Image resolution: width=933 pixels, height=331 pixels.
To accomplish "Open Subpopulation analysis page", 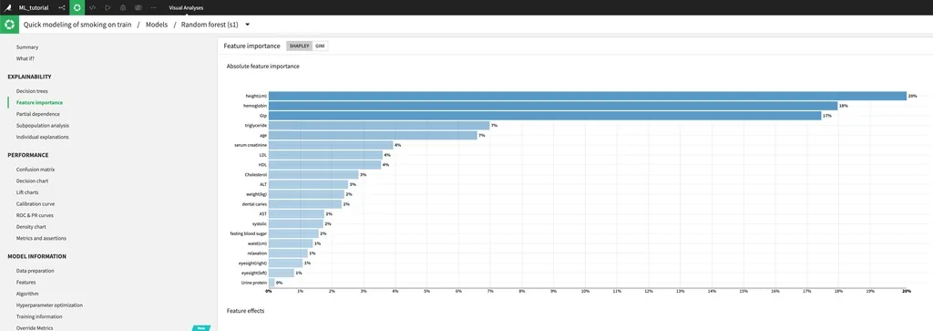I will point(42,126).
